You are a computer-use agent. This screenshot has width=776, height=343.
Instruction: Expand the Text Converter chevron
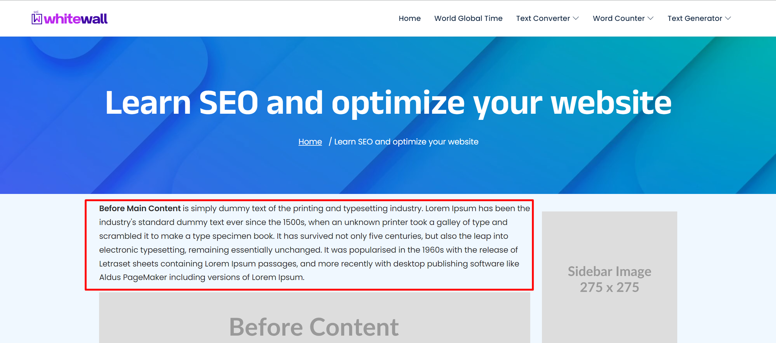pyautogui.click(x=576, y=18)
